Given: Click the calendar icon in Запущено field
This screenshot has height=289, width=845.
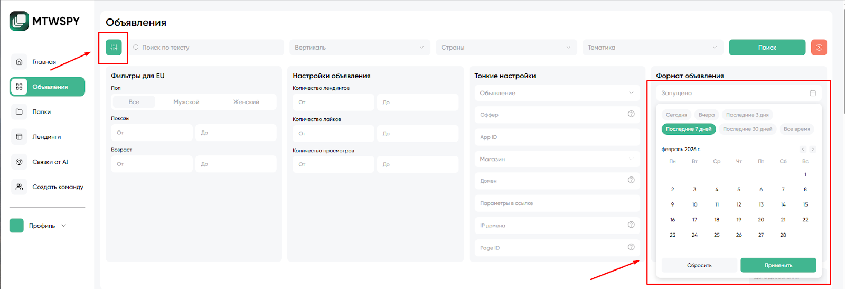Looking at the screenshot, I should (813, 93).
